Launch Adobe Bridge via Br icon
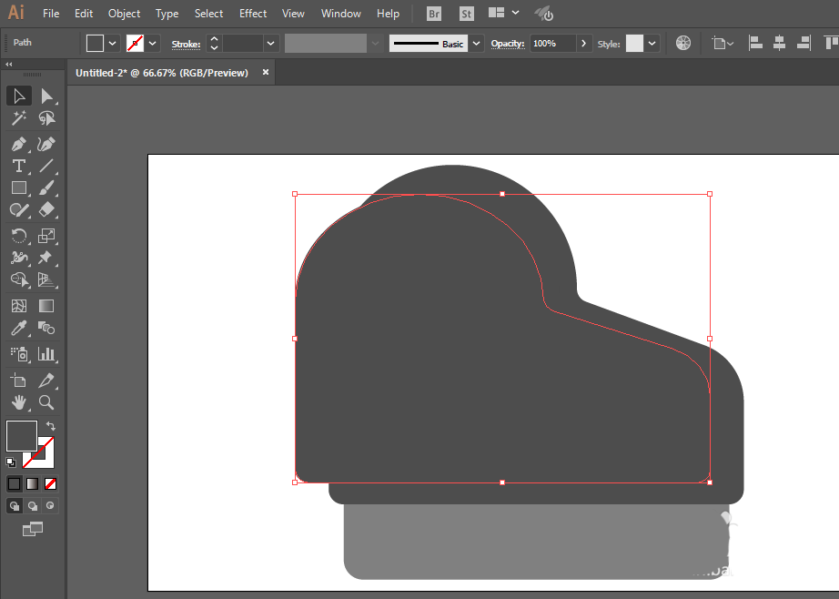 coord(434,14)
